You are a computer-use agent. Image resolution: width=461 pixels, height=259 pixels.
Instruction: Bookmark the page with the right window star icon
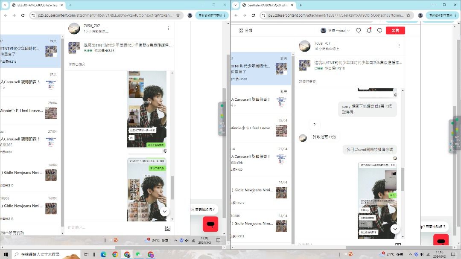point(408,15)
